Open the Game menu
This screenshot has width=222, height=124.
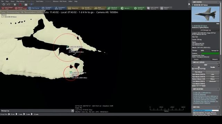click(x=12, y=1)
